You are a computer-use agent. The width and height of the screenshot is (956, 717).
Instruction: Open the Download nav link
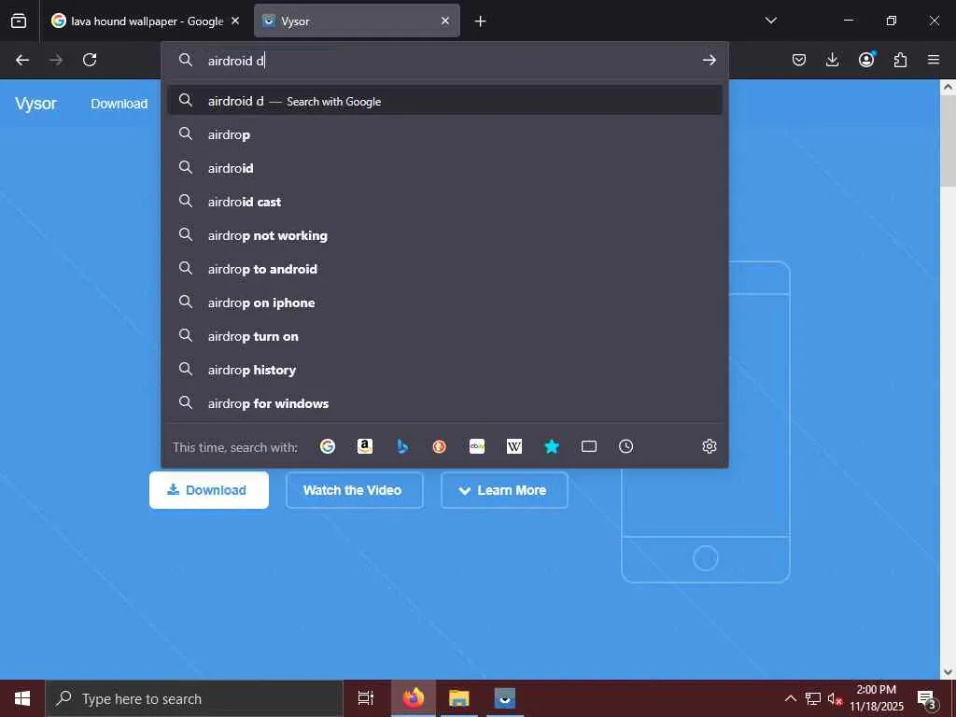tap(119, 104)
